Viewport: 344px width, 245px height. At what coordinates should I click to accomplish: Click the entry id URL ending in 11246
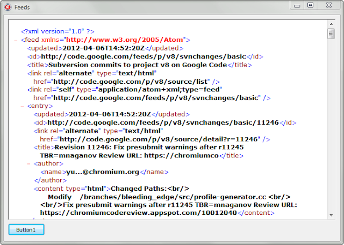(x=163, y=122)
